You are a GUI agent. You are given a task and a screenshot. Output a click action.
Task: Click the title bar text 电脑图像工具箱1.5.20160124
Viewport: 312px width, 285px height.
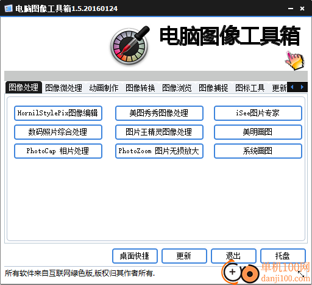point(66,9)
